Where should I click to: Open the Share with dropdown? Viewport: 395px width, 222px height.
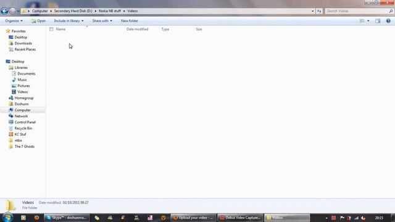coord(102,21)
